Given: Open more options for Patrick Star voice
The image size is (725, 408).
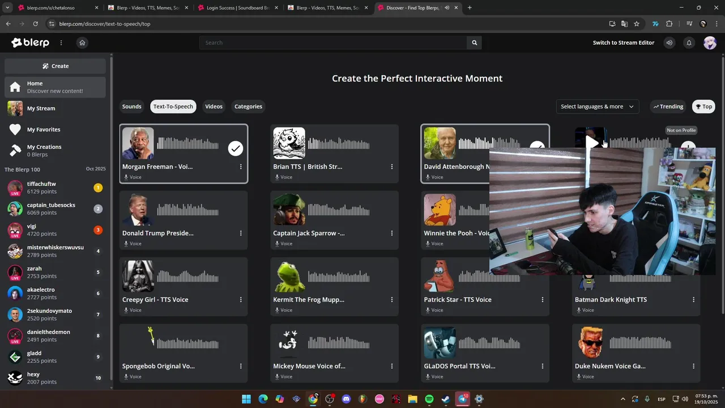Looking at the screenshot, I should 543,299.
